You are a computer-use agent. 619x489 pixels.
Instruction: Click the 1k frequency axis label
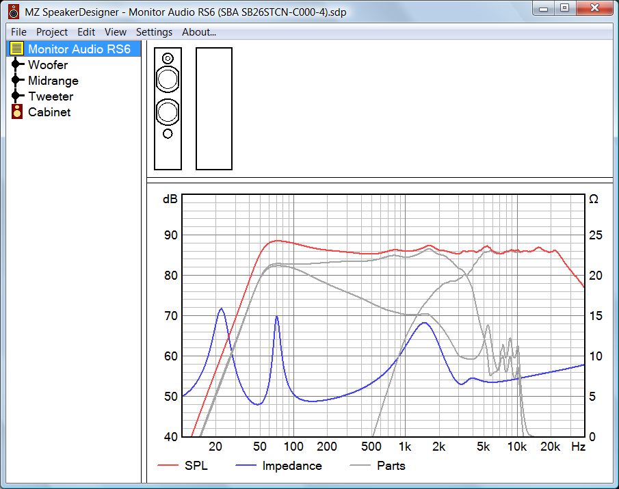(x=405, y=447)
